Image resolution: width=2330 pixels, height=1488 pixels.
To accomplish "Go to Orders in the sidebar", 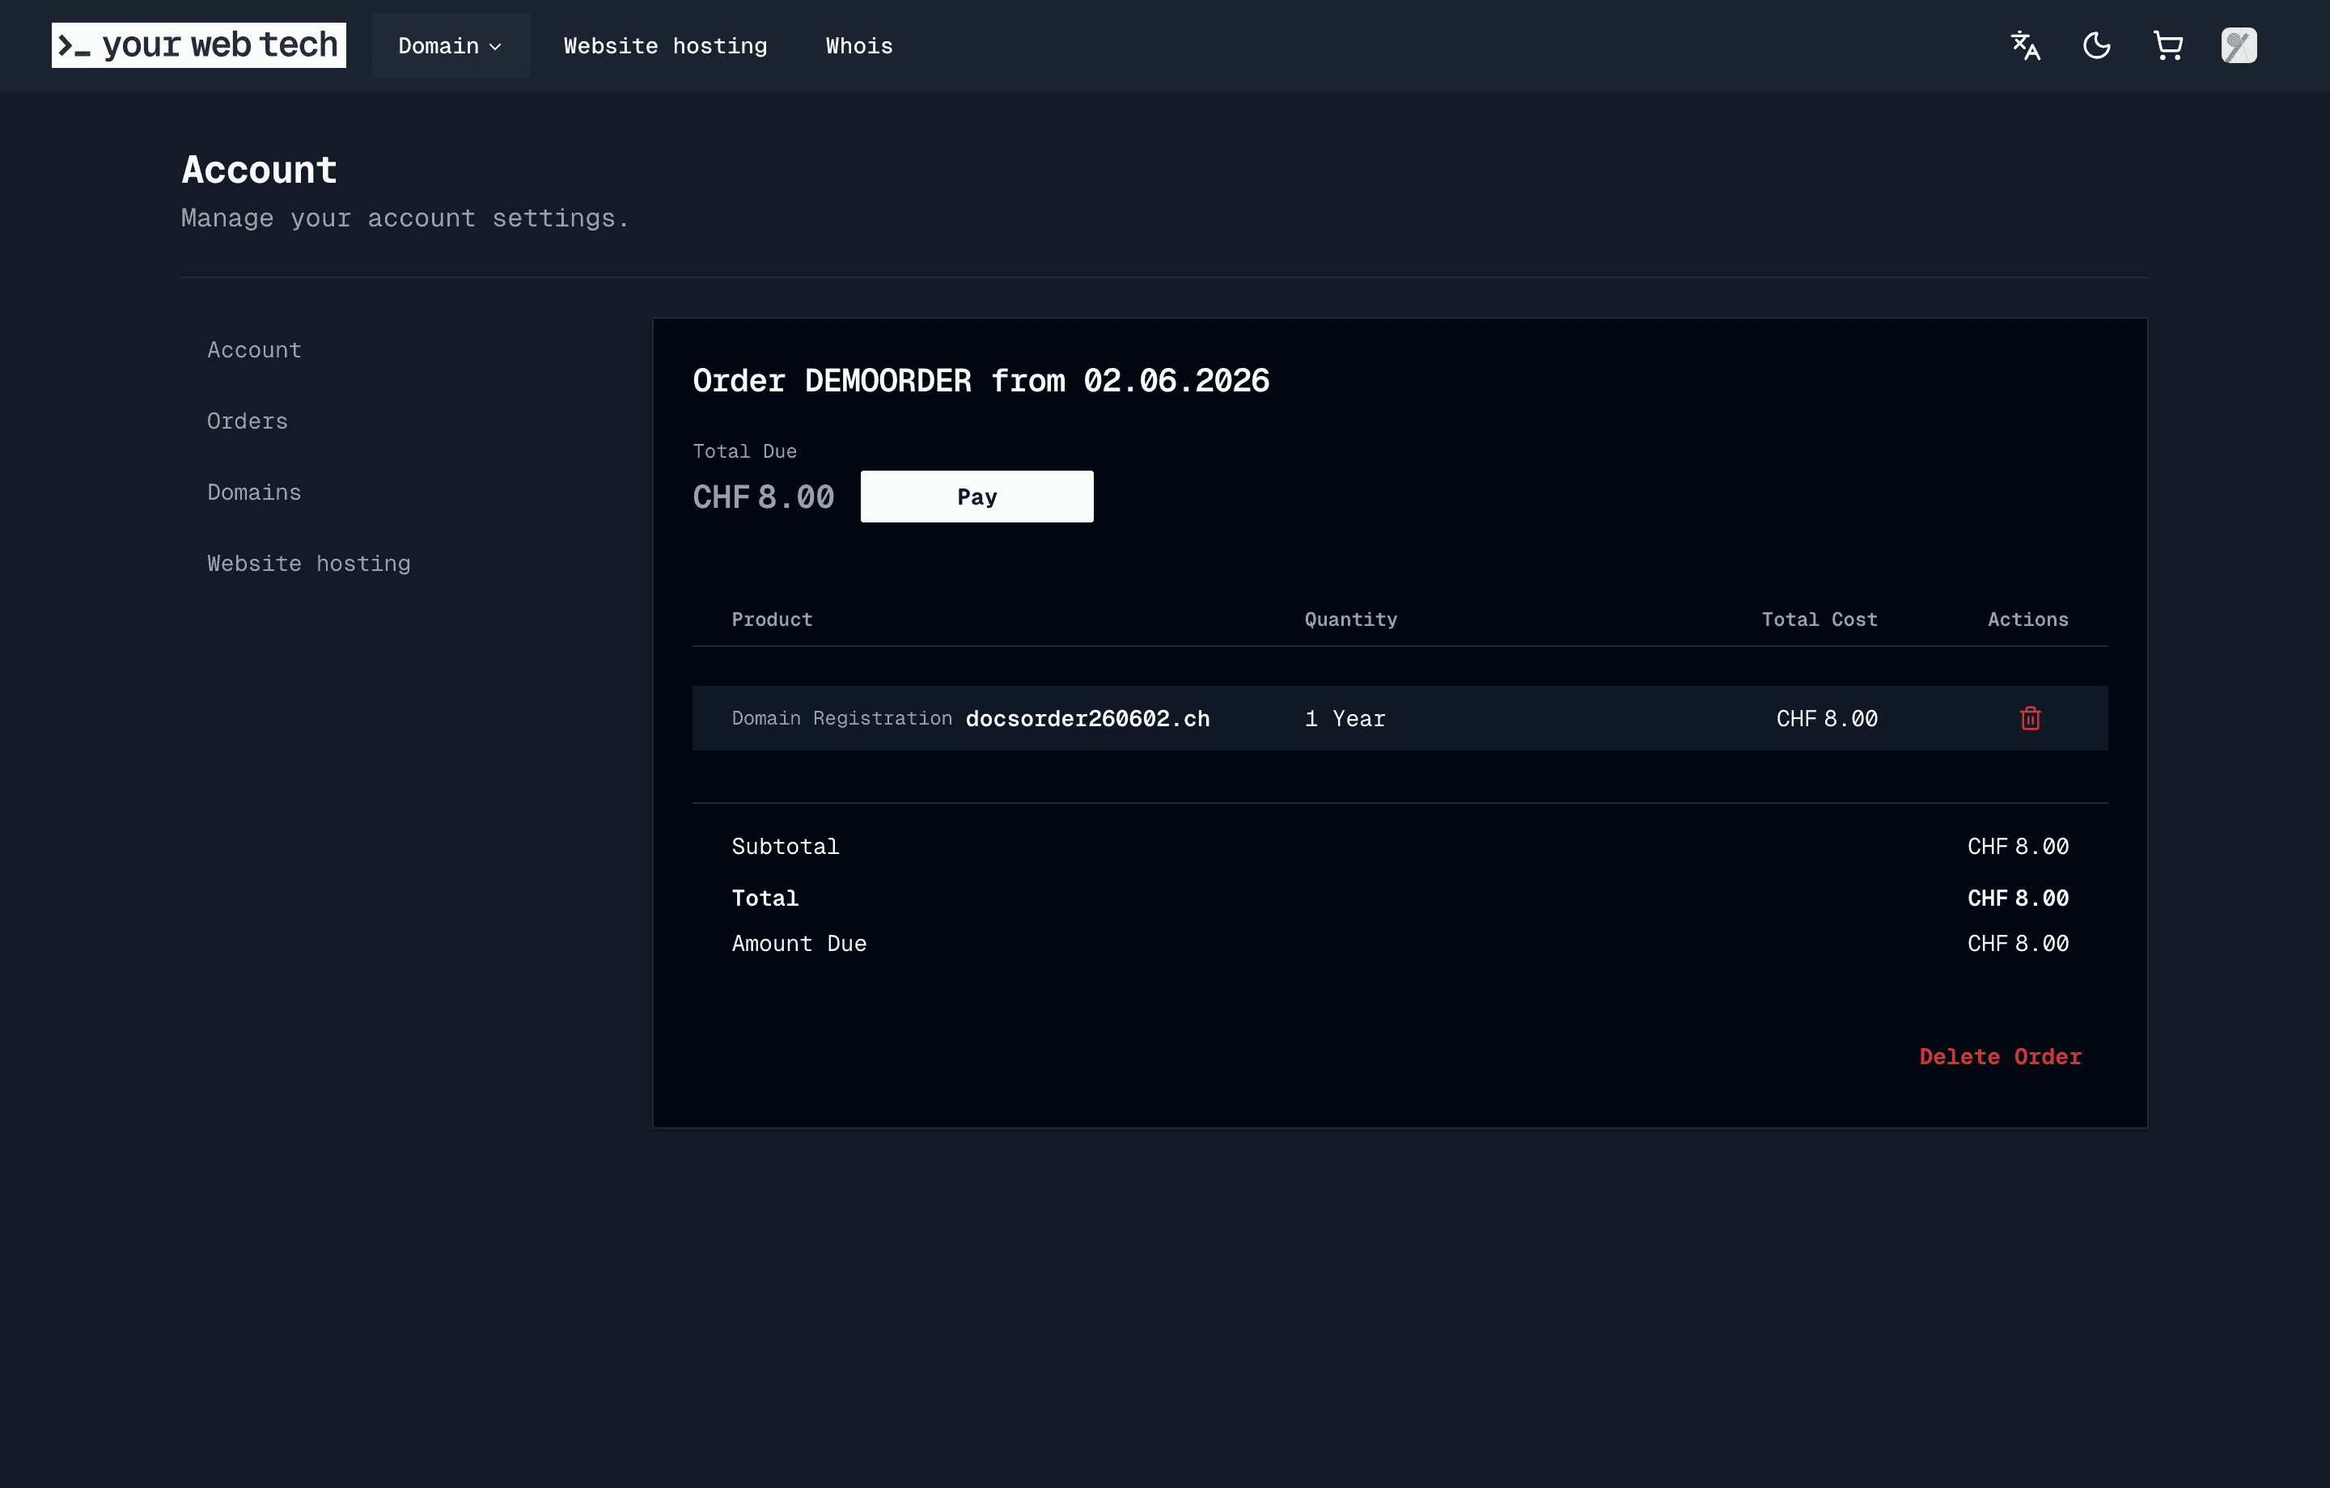I will coord(248,421).
